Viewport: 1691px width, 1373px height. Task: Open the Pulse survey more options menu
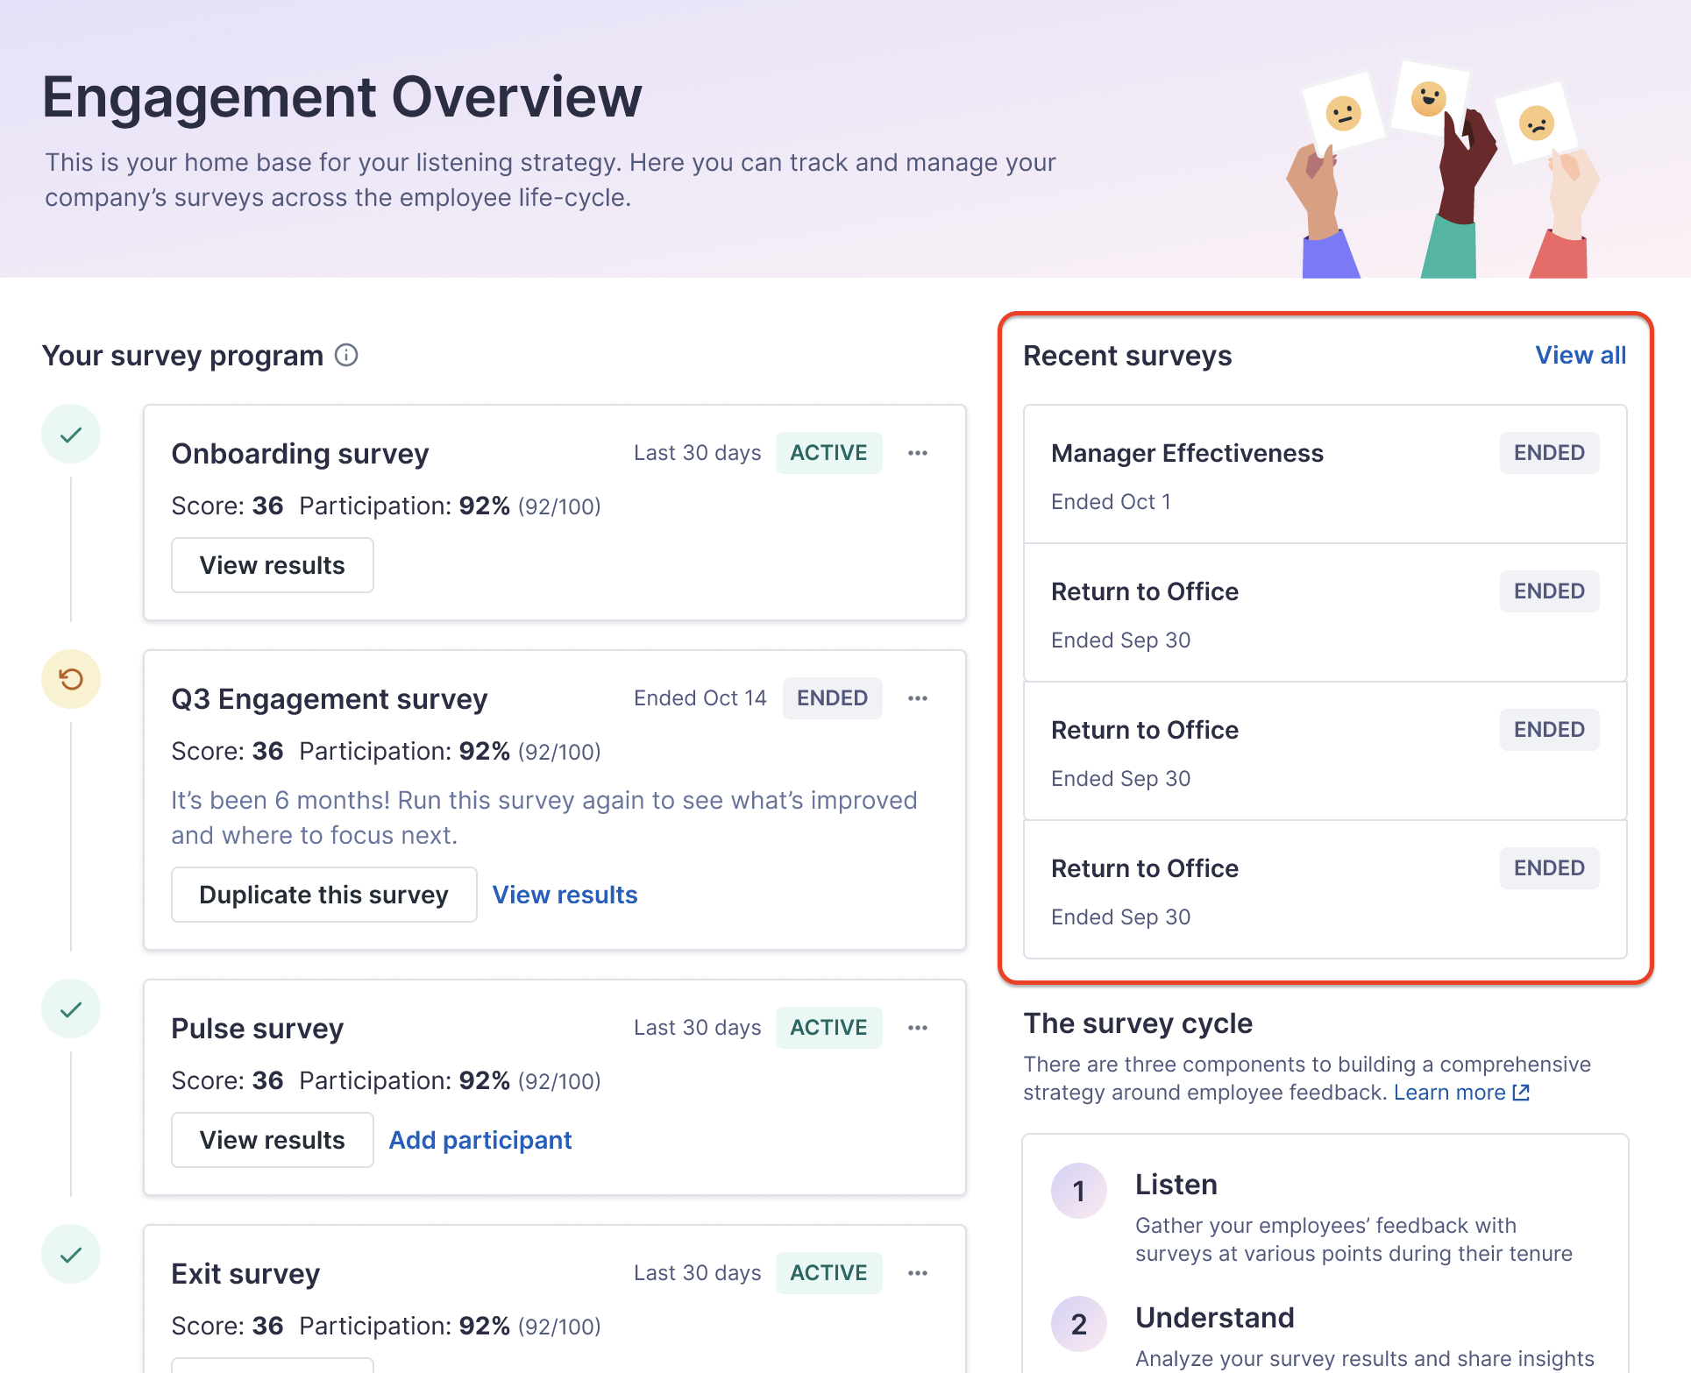(917, 1028)
